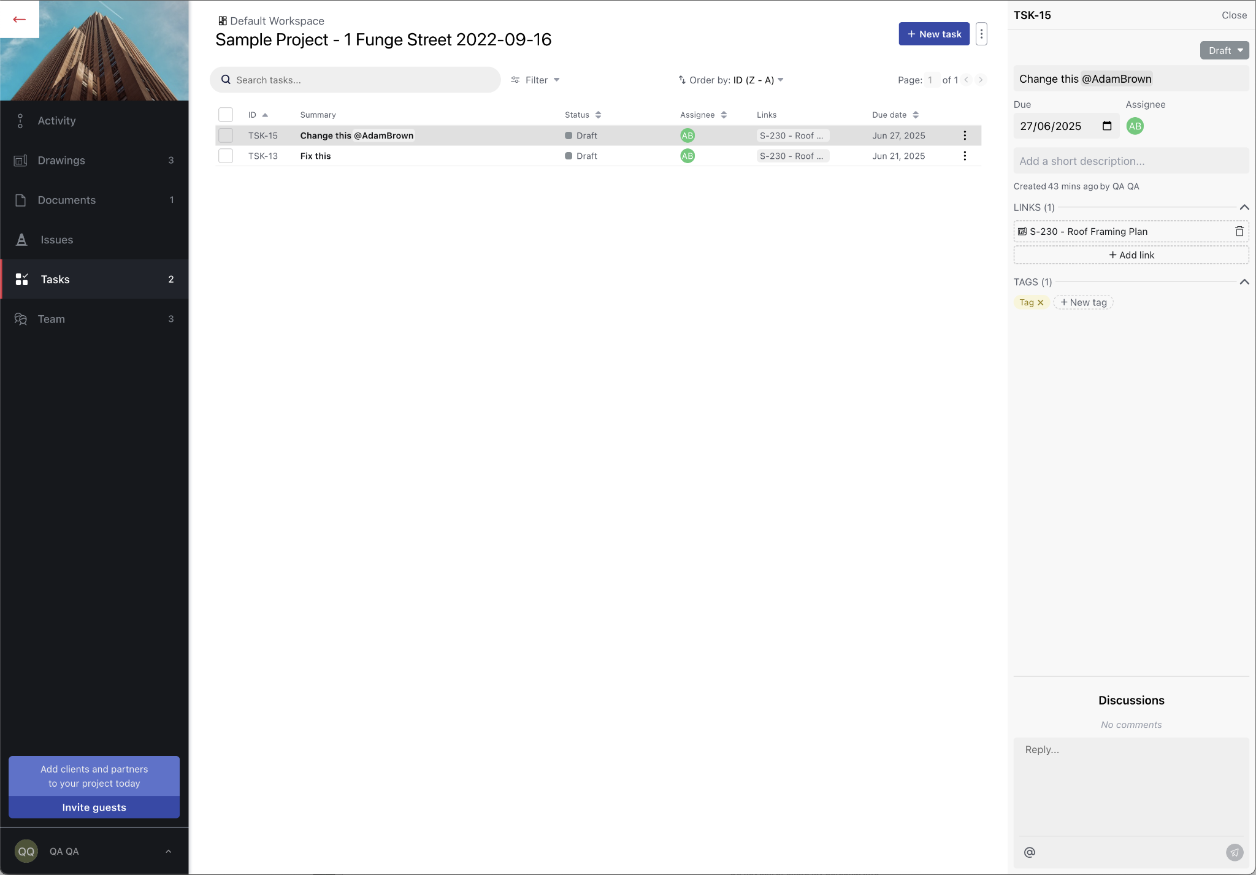Click the AB assignee avatar in task panel
The image size is (1256, 875).
[1135, 126]
